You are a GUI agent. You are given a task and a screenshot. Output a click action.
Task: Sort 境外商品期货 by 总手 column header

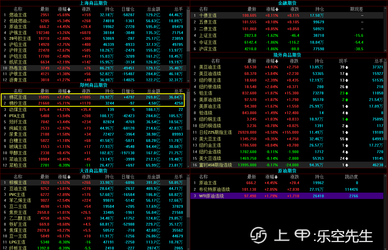[x=379, y=61]
